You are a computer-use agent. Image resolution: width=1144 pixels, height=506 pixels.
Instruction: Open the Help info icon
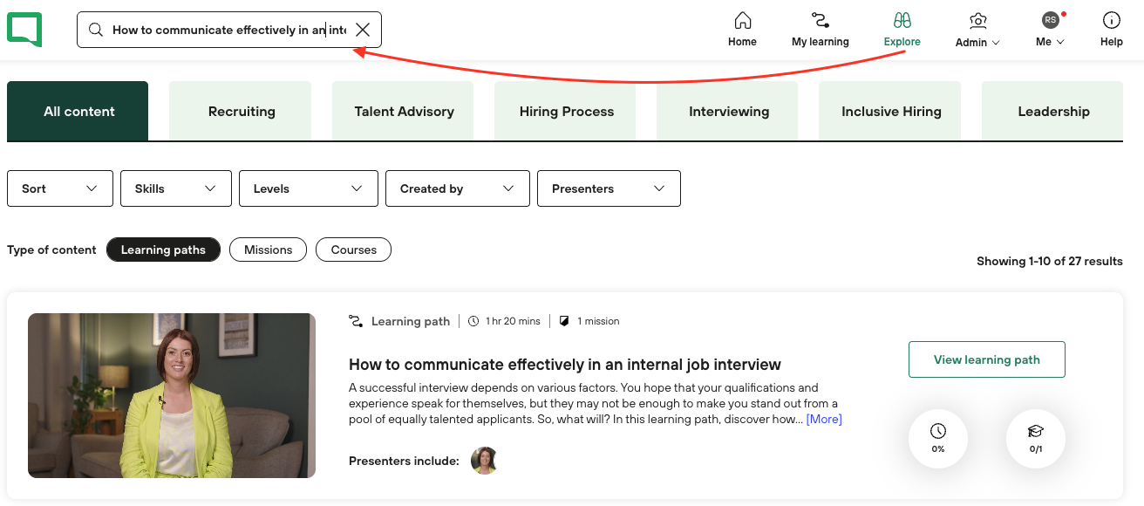click(x=1111, y=21)
